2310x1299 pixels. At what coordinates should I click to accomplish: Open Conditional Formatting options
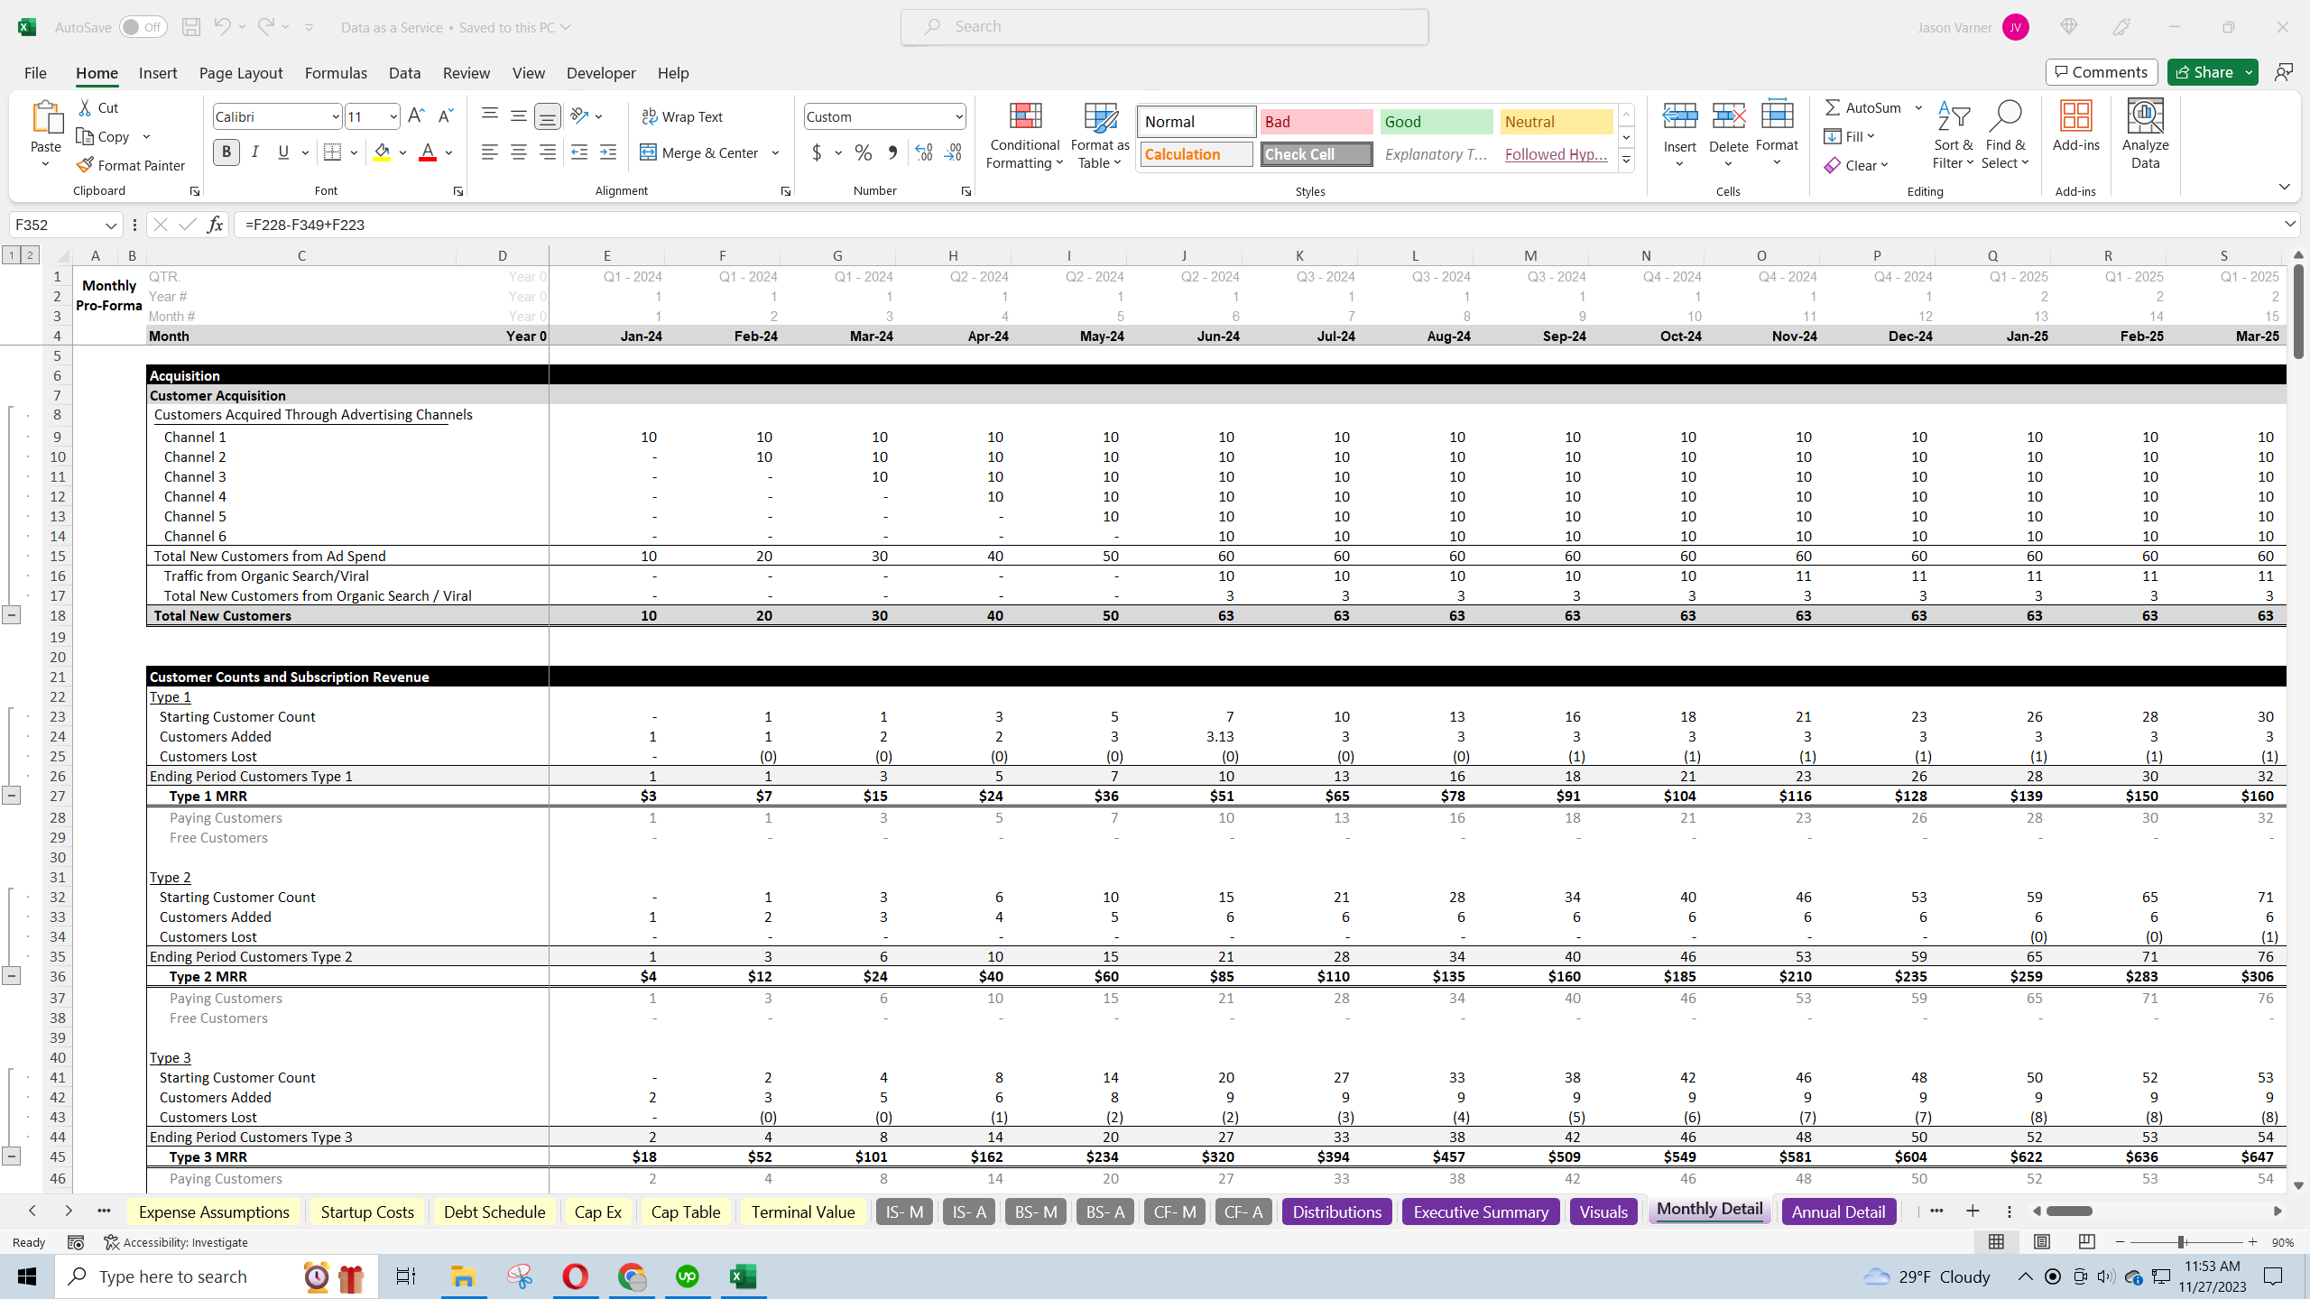(x=1023, y=135)
